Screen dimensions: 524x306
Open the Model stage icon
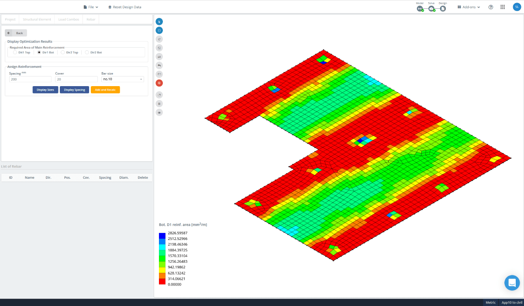pyautogui.click(x=420, y=8)
